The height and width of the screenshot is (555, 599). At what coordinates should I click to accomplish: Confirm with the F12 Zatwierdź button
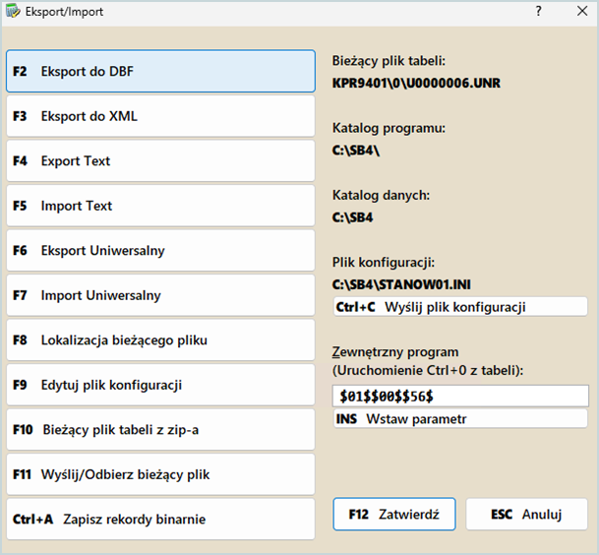coord(394,514)
